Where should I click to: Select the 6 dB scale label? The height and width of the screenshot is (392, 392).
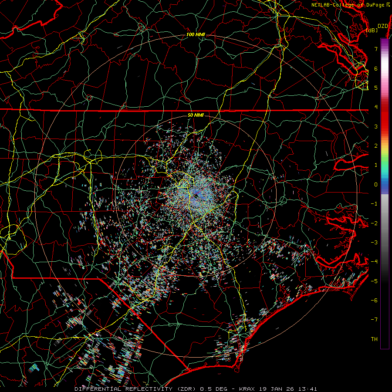(376, 68)
